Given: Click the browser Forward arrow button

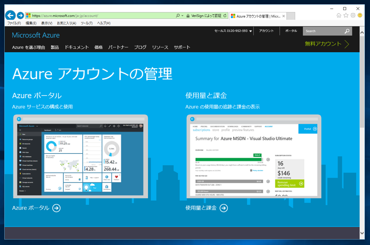Looking at the screenshot, I should point(20,16).
